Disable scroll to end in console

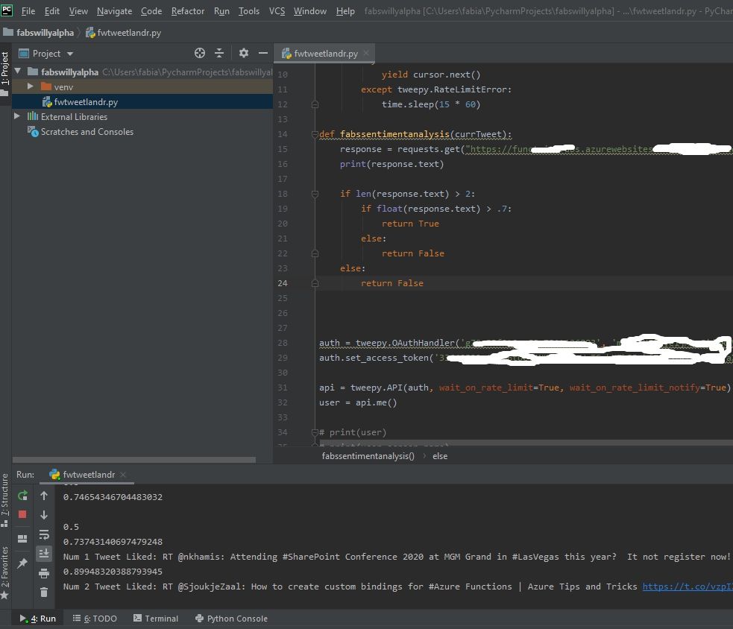(x=44, y=553)
